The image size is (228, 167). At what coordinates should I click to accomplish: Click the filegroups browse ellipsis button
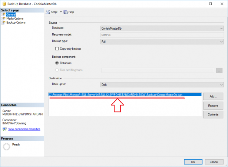point(219,70)
